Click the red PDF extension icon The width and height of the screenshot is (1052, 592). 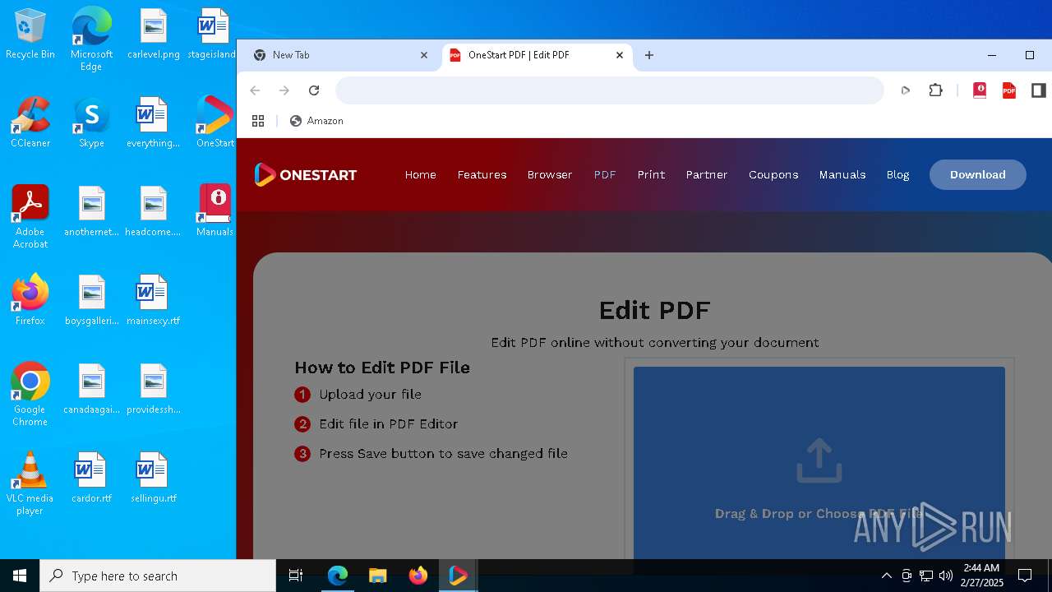[x=1009, y=90]
